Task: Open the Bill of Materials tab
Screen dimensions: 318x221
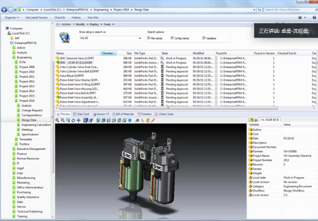Action: (123, 114)
